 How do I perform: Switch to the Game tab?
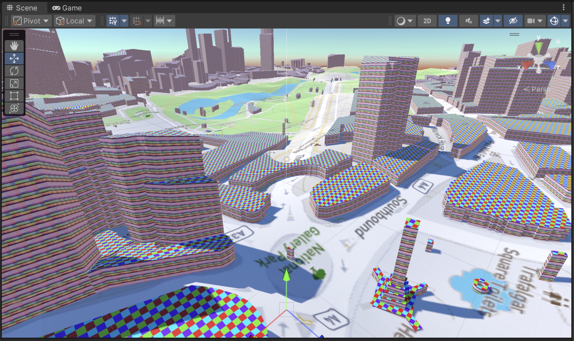pyautogui.click(x=67, y=8)
